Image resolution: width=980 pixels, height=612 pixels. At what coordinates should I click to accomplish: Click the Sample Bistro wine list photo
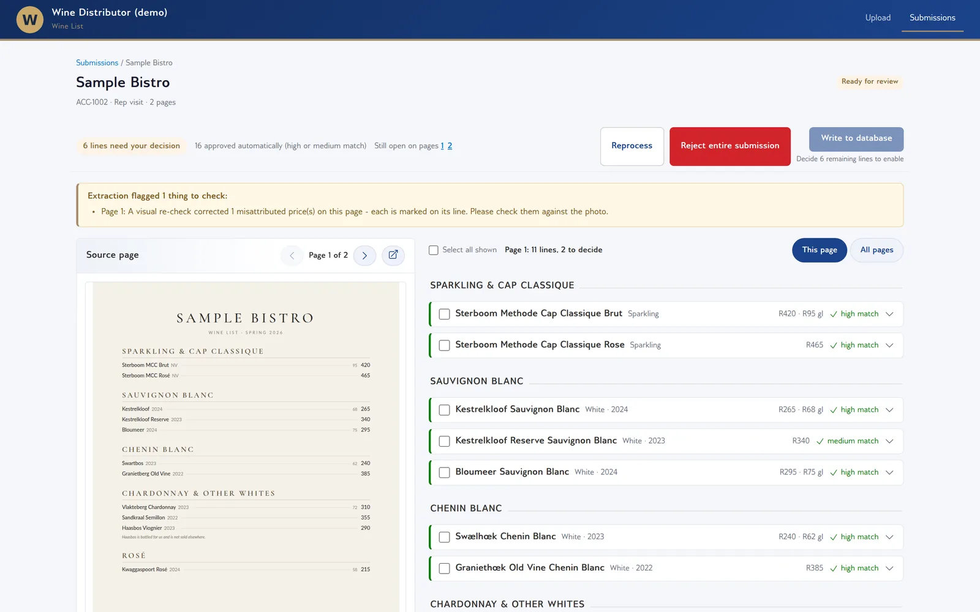pos(246,447)
